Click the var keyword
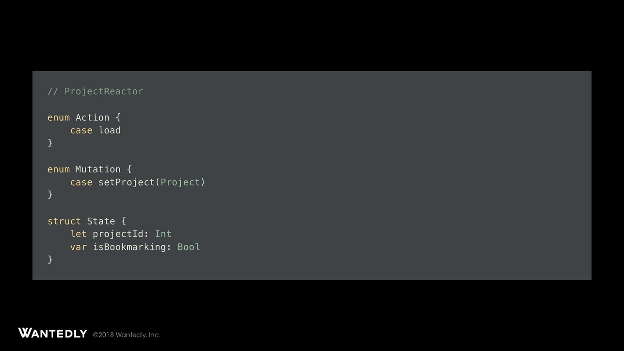This screenshot has height=351, width=624. click(78, 247)
